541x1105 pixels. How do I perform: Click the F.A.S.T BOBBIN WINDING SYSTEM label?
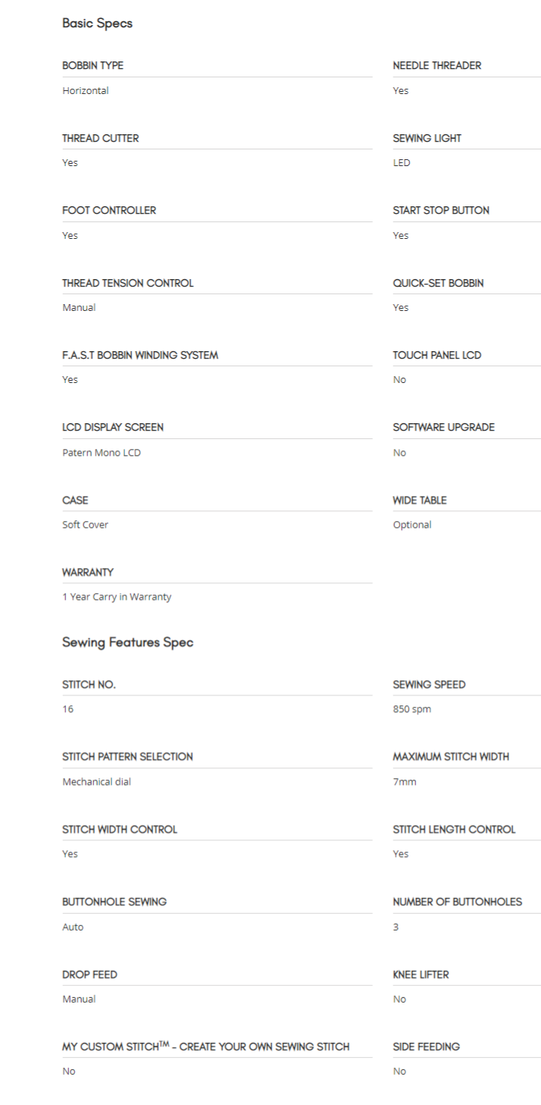(139, 356)
